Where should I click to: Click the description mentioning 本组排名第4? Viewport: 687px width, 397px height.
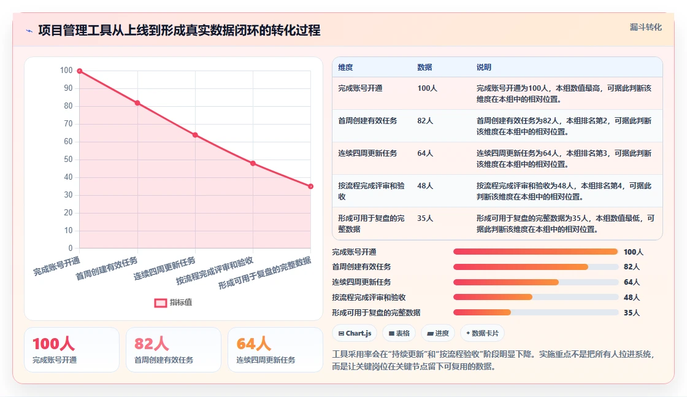(564, 191)
